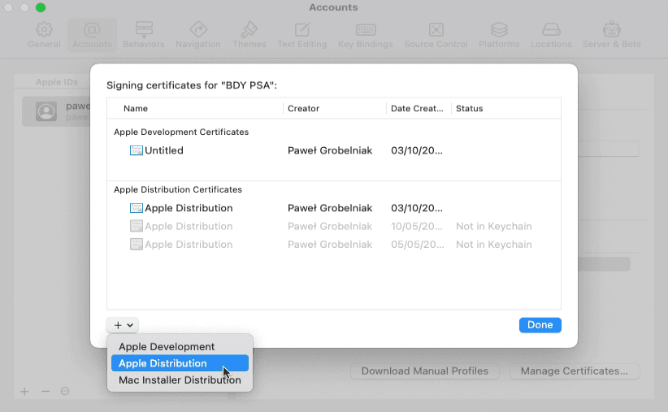Click the green full-screen window button
Screen dimensions: 668x412
click(41, 7)
